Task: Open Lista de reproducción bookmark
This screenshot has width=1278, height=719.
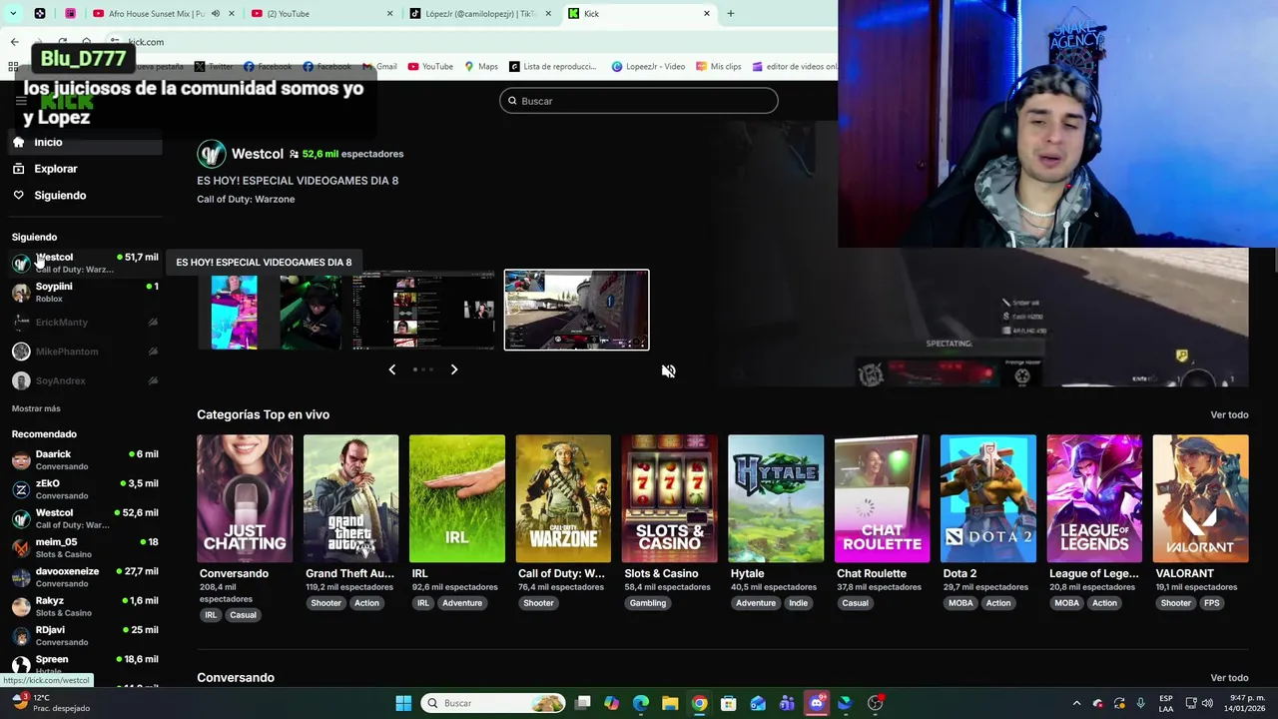Action: (553, 67)
